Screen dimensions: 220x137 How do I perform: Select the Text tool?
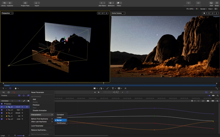pyautogui.click(x=113, y=89)
